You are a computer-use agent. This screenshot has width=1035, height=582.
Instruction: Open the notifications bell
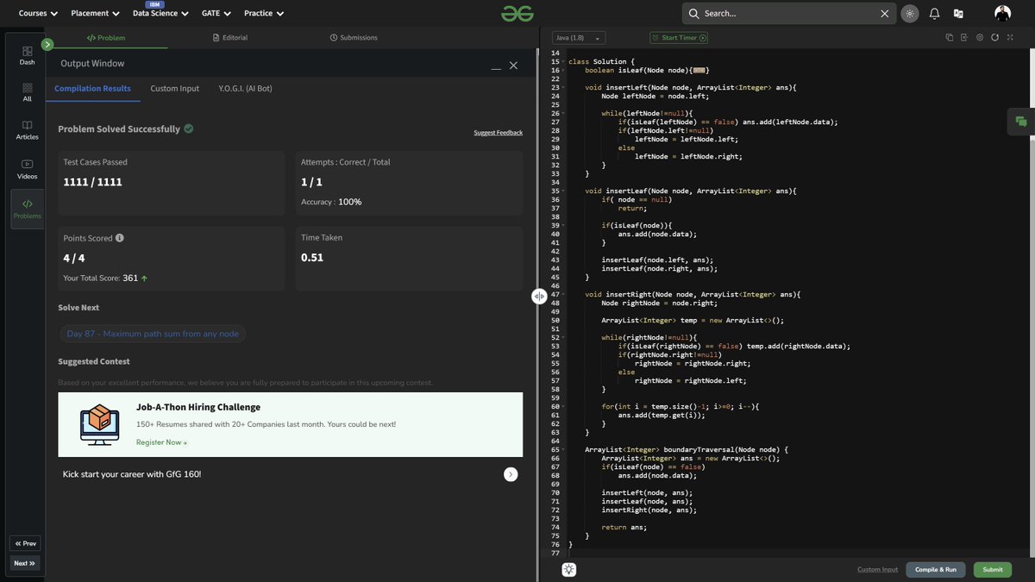934,13
